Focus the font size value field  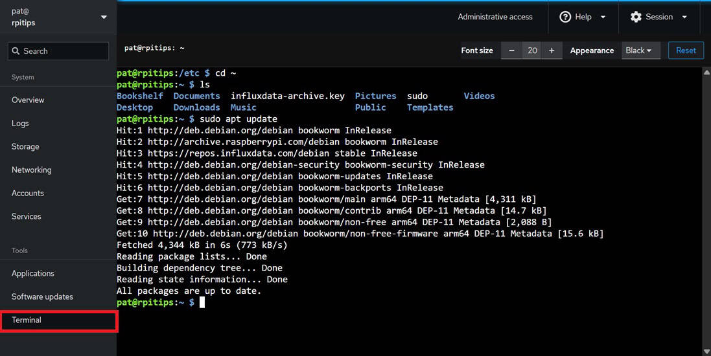tap(532, 50)
